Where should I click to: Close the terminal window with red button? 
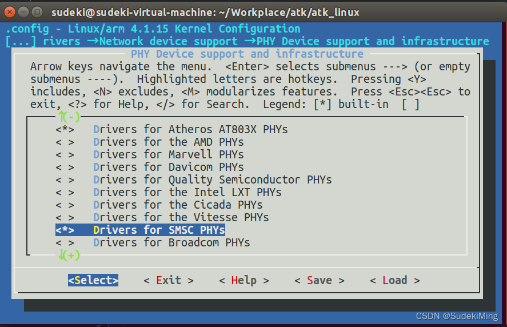(10, 12)
